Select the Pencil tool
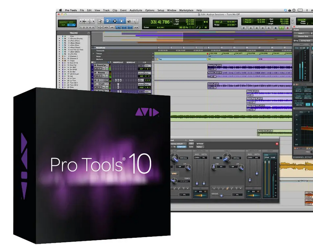313x245 pixels. [x=135, y=21]
